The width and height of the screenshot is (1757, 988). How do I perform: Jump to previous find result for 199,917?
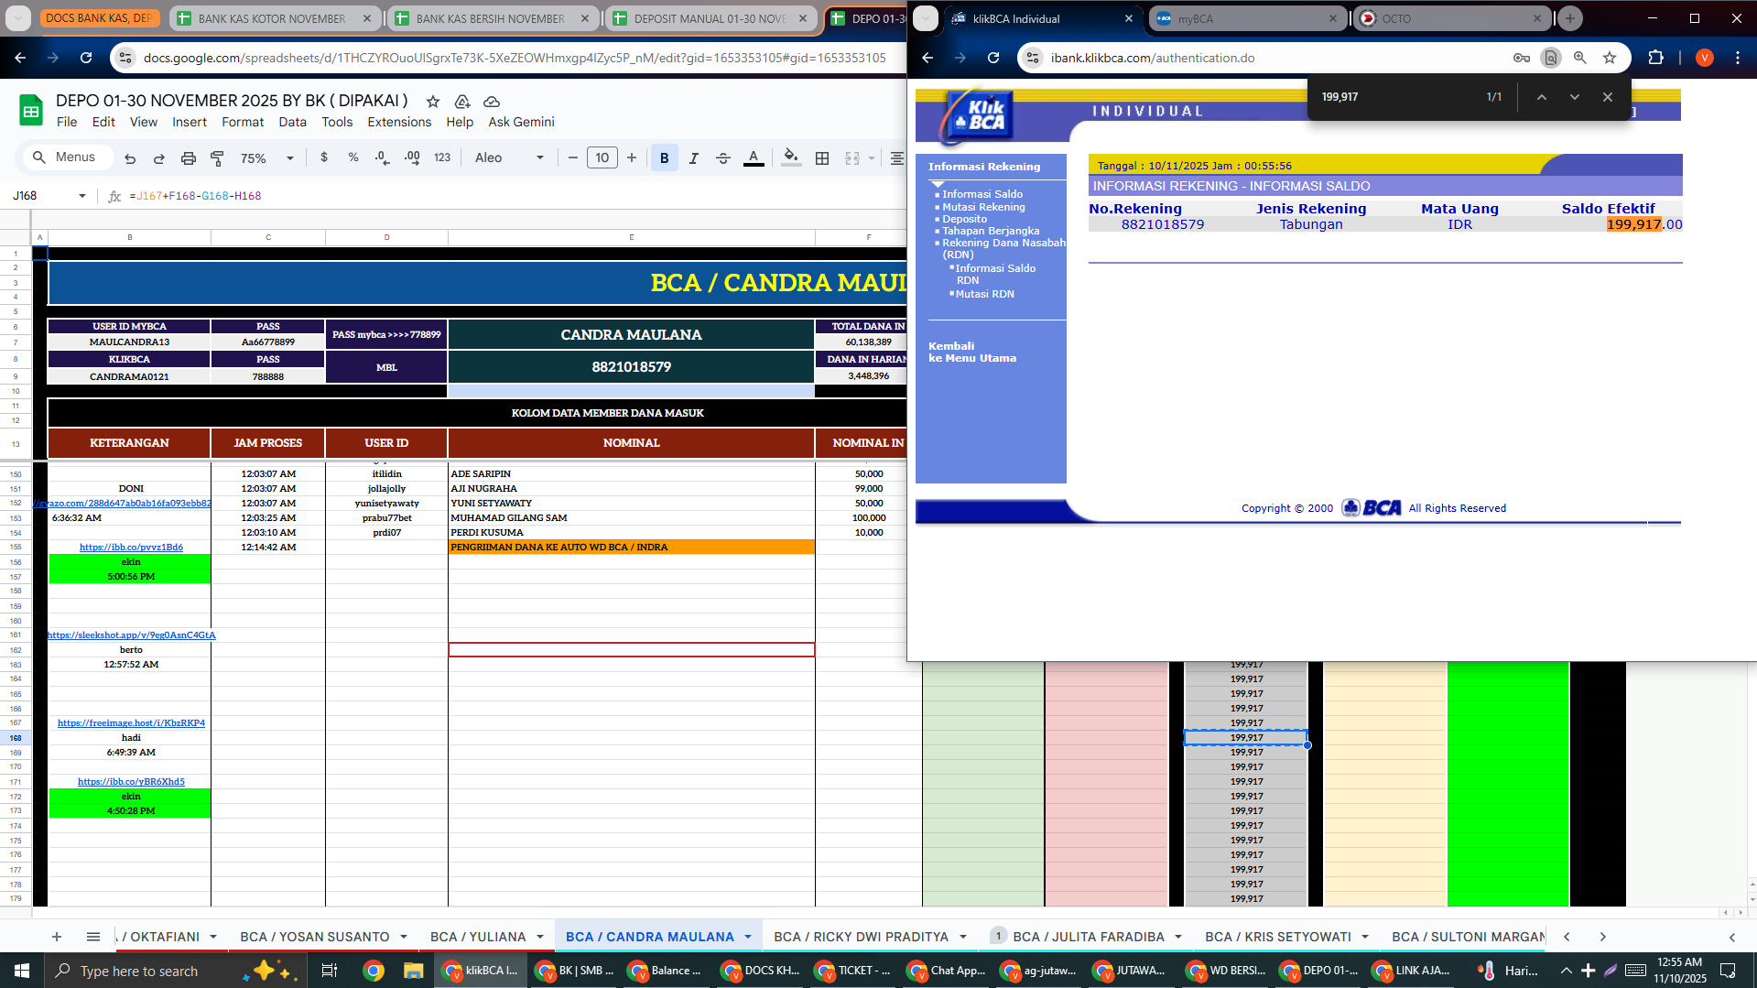click(x=1542, y=97)
